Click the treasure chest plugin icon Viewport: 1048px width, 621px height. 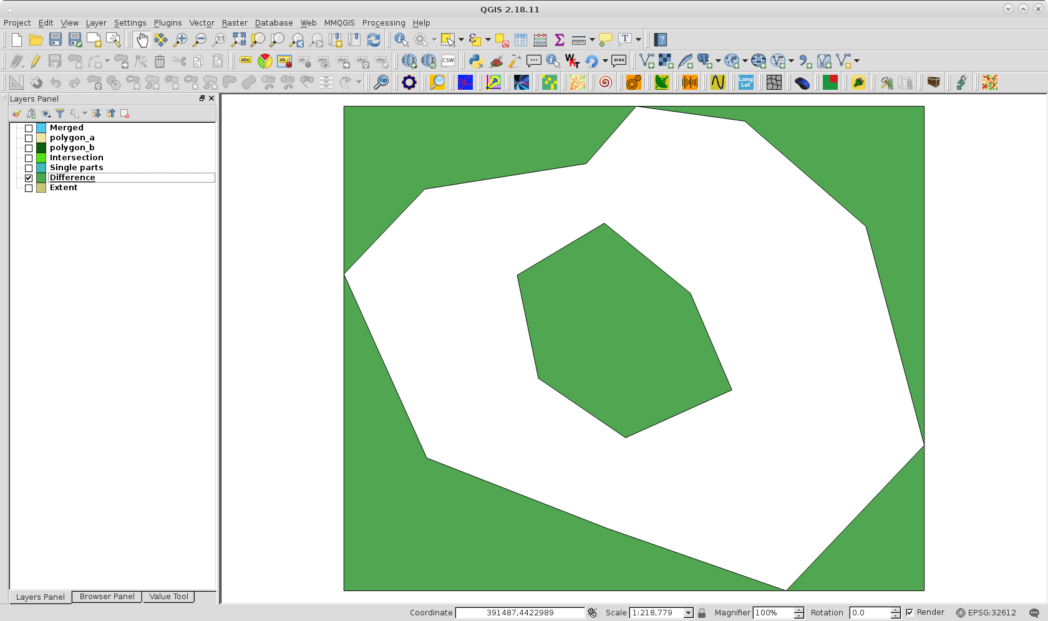[x=933, y=82]
